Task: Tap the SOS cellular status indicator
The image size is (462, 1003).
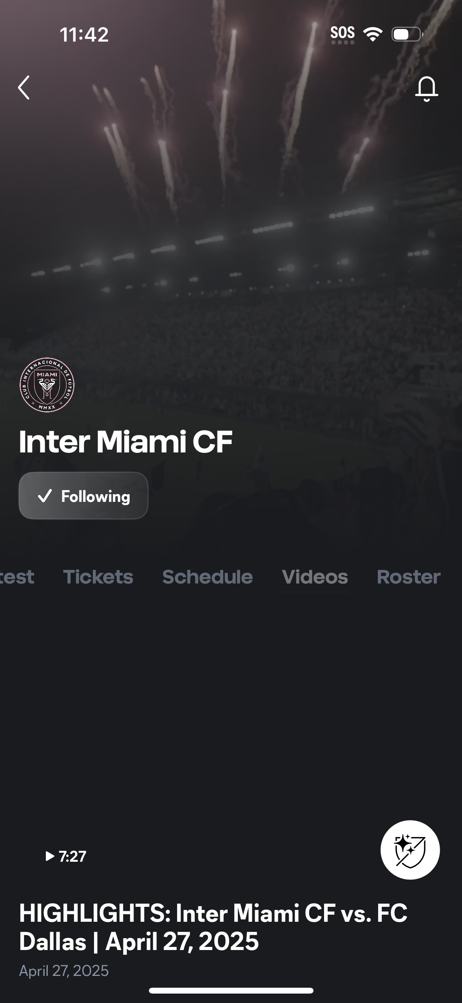Action: coord(342,33)
